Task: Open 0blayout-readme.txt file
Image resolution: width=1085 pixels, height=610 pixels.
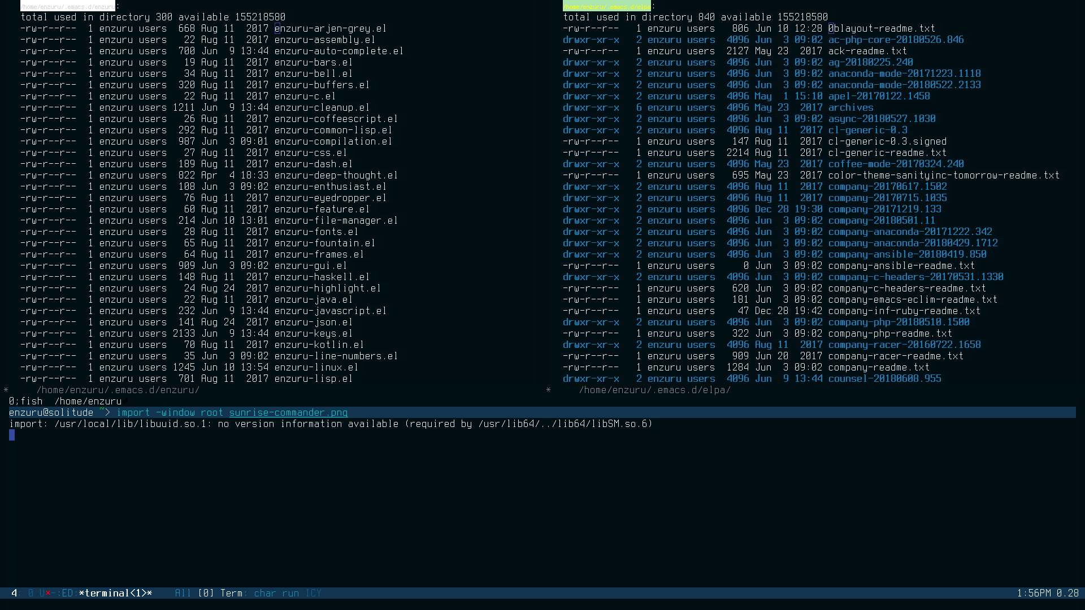Action: pyautogui.click(x=882, y=28)
